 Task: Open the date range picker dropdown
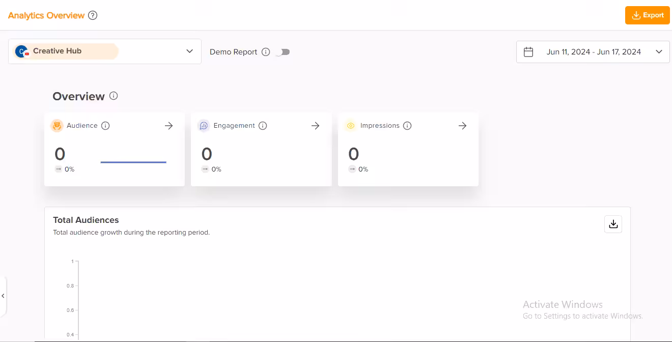click(x=593, y=52)
